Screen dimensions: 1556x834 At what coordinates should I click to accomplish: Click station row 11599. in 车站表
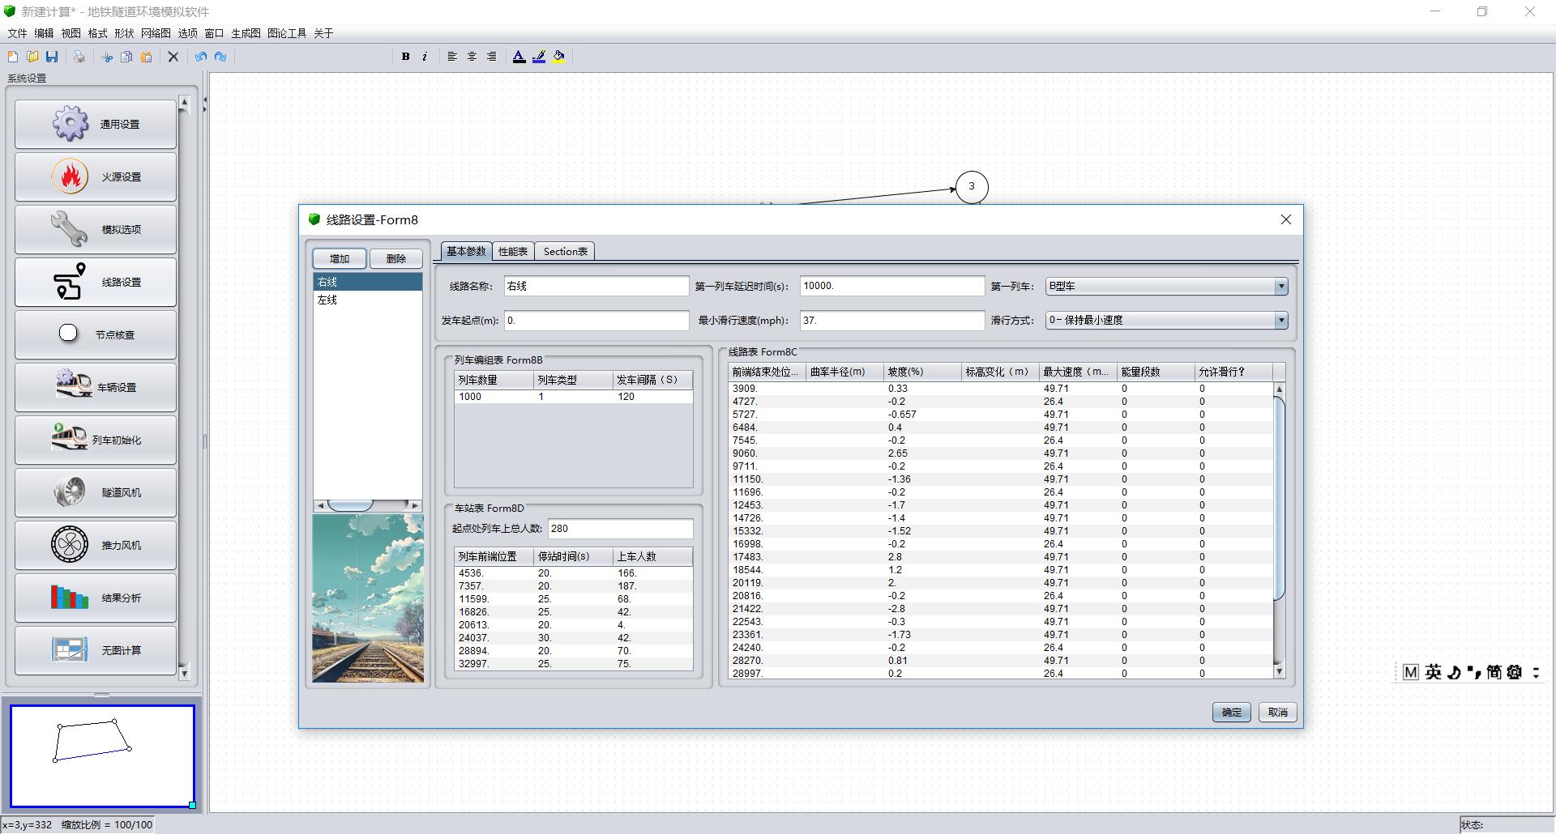pyautogui.click(x=573, y=599)
